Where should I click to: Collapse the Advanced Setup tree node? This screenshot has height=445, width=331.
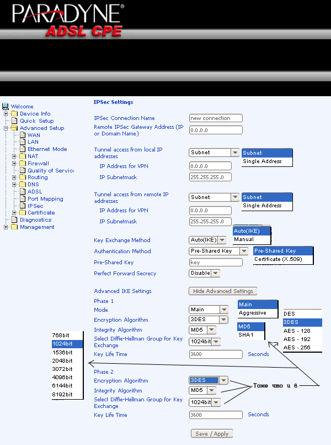[6, 128]
